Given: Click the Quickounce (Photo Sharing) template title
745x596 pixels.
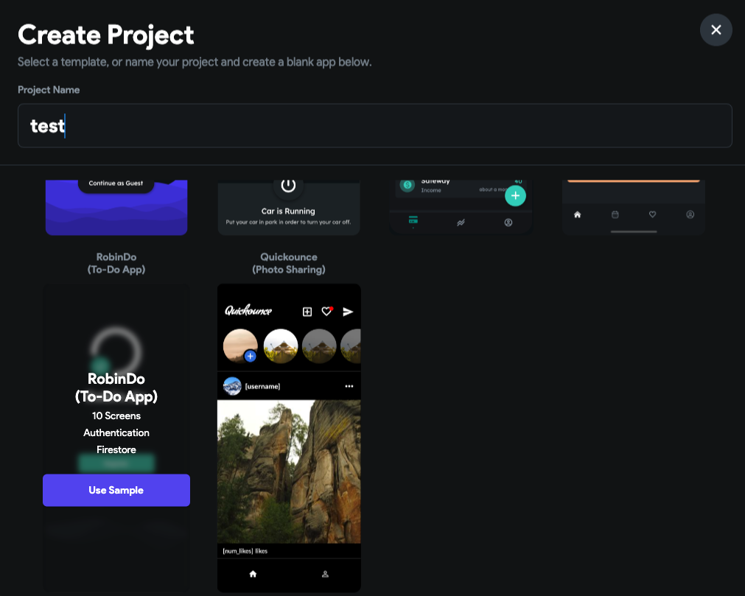Looking at the screenshot, I should coord(289,263).
